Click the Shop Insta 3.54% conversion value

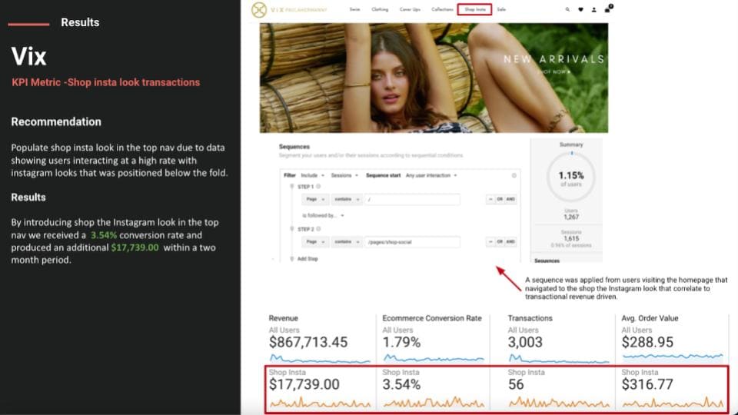[401, 384]
